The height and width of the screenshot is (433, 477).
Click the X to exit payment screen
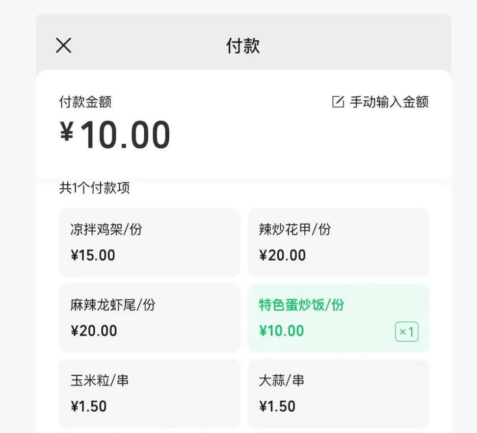click(x=63, y=45)
